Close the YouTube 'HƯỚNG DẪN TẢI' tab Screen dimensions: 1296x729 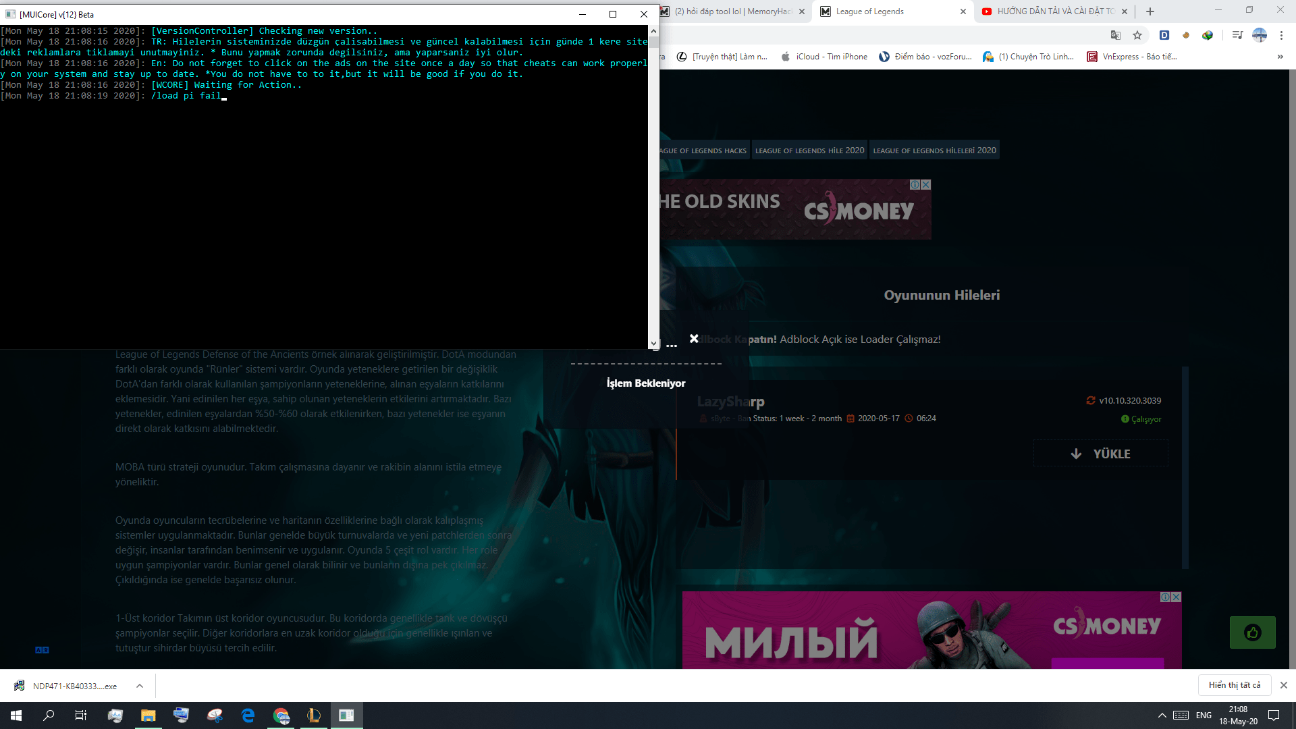point(1125,11)
